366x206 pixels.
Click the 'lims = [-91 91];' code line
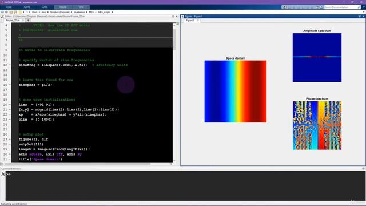37,105
